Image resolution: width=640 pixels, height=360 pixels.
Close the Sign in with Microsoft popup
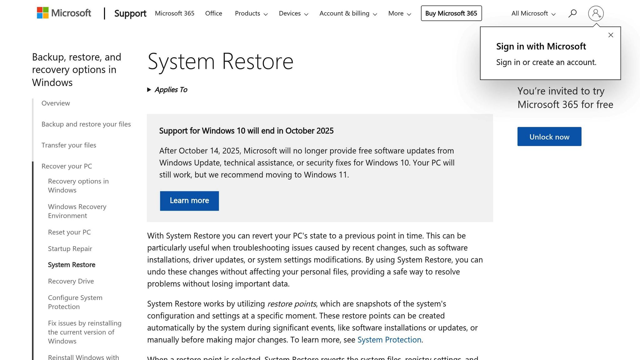pyautogui.click(x=611, y=35)
